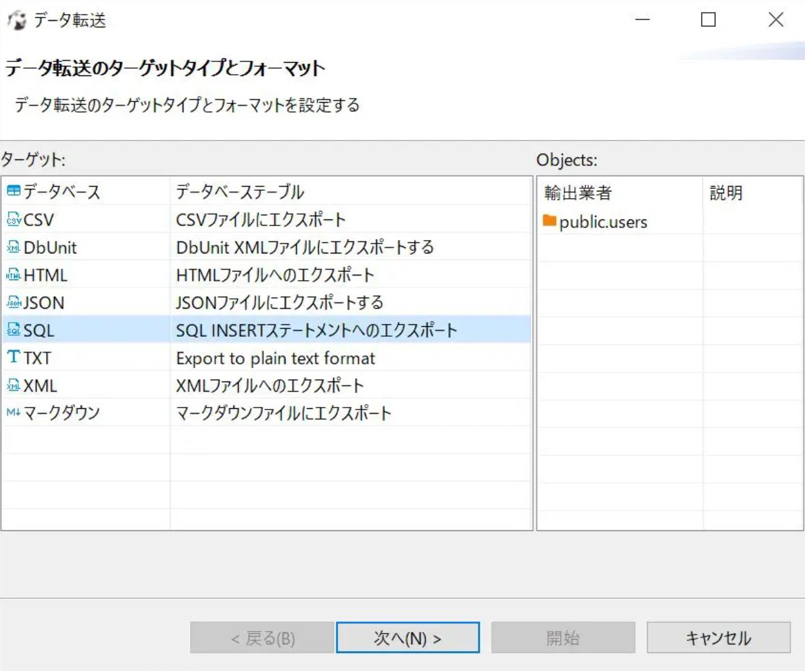The image size is (805, 671).
Task: Select the public.users row under Objects
Action: click(600, 222)
